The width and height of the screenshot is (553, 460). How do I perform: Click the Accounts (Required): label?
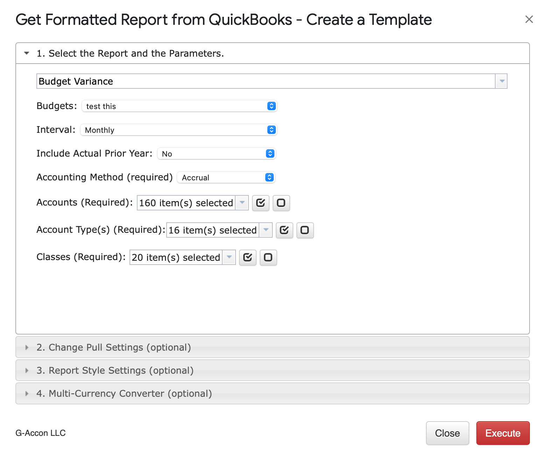click(x=85, y=202)
